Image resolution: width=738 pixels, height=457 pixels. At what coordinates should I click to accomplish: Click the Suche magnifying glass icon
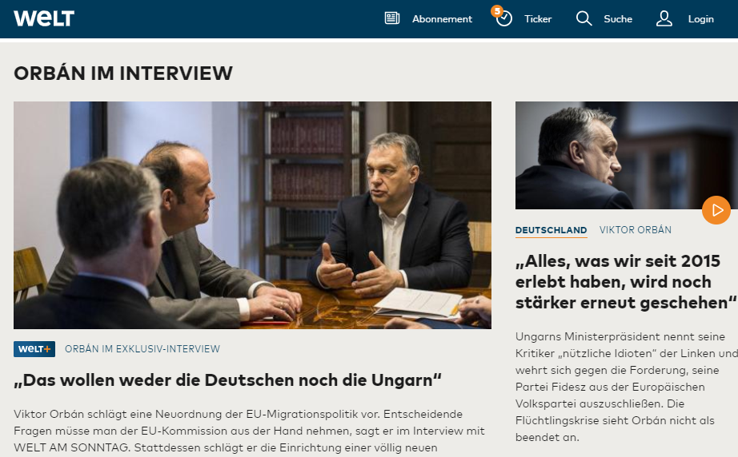[x=584, y=18]
